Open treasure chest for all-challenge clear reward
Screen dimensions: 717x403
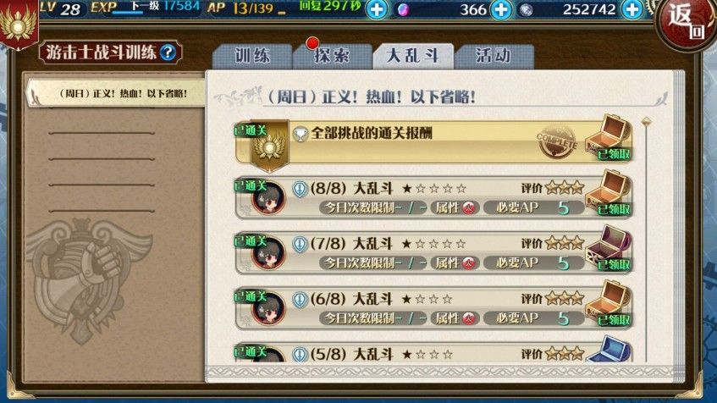click(609, 137)
